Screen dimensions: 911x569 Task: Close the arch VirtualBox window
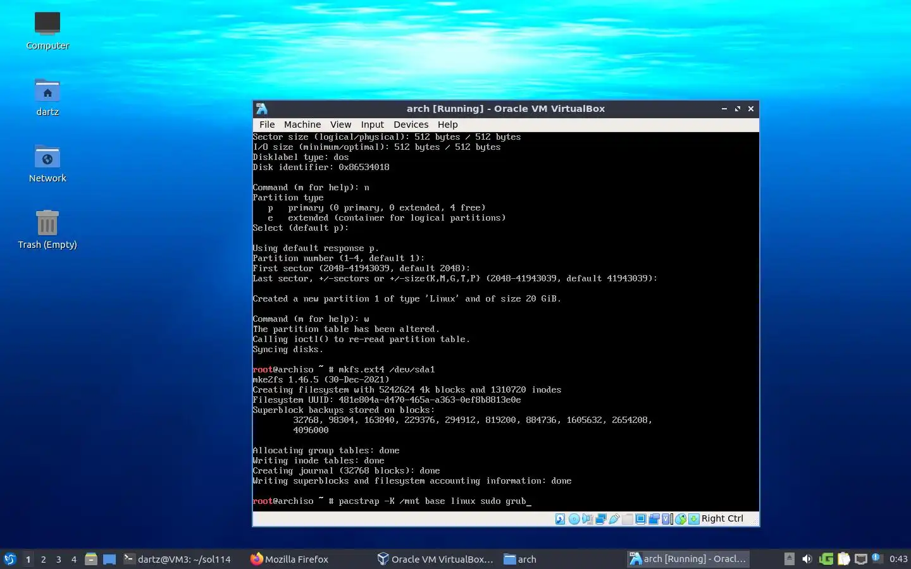[x=751, y=109]
